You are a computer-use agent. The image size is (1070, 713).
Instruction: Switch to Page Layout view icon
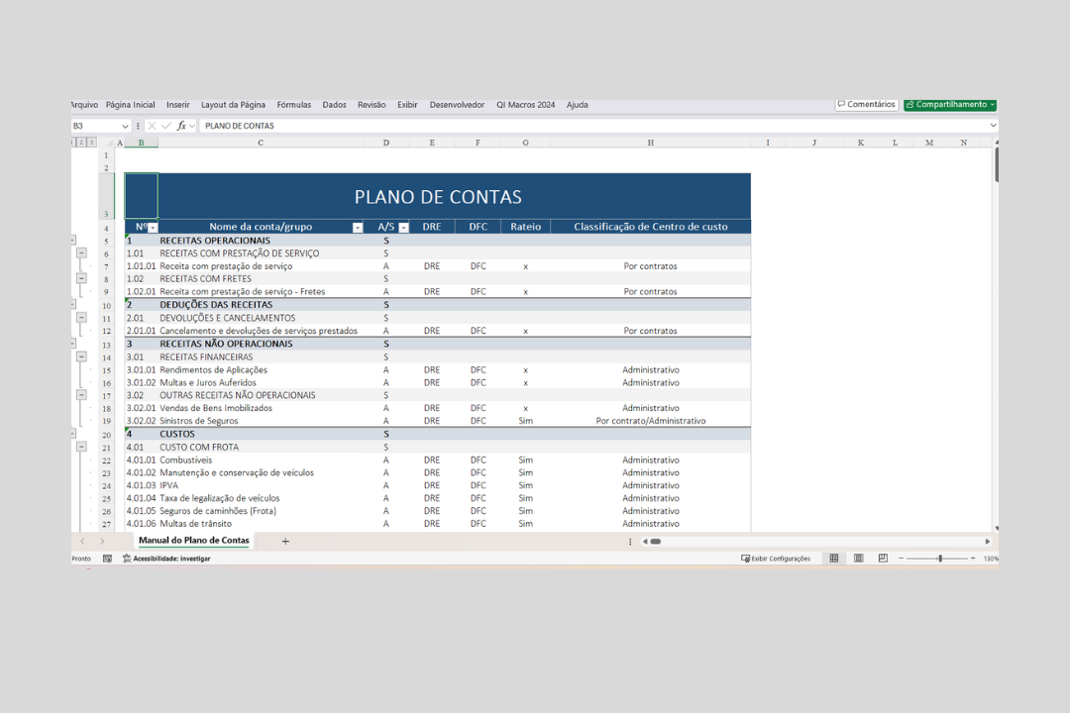pyautogui.click(x=858, y=559)
